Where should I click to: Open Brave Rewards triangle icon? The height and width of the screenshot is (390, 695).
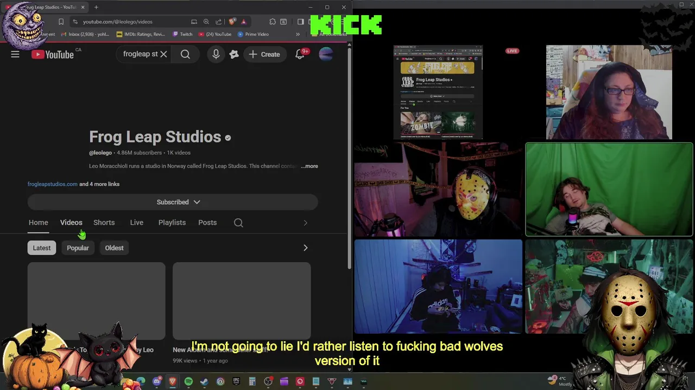coord(244,22)
